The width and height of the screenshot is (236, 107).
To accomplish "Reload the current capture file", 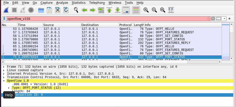I will pos(66,10).
